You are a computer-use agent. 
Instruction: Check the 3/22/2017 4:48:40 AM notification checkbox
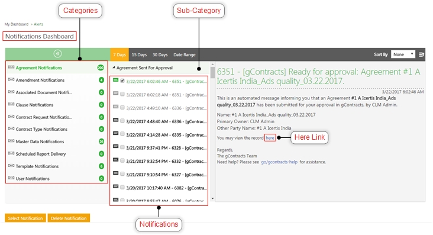pyautogui.click(x=122, y=121)
